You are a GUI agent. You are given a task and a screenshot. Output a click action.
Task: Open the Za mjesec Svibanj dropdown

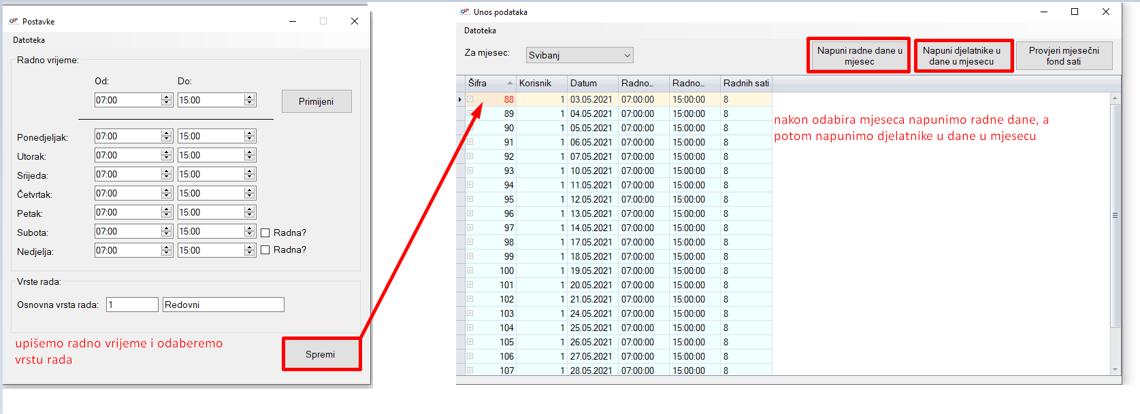[580, 55]
